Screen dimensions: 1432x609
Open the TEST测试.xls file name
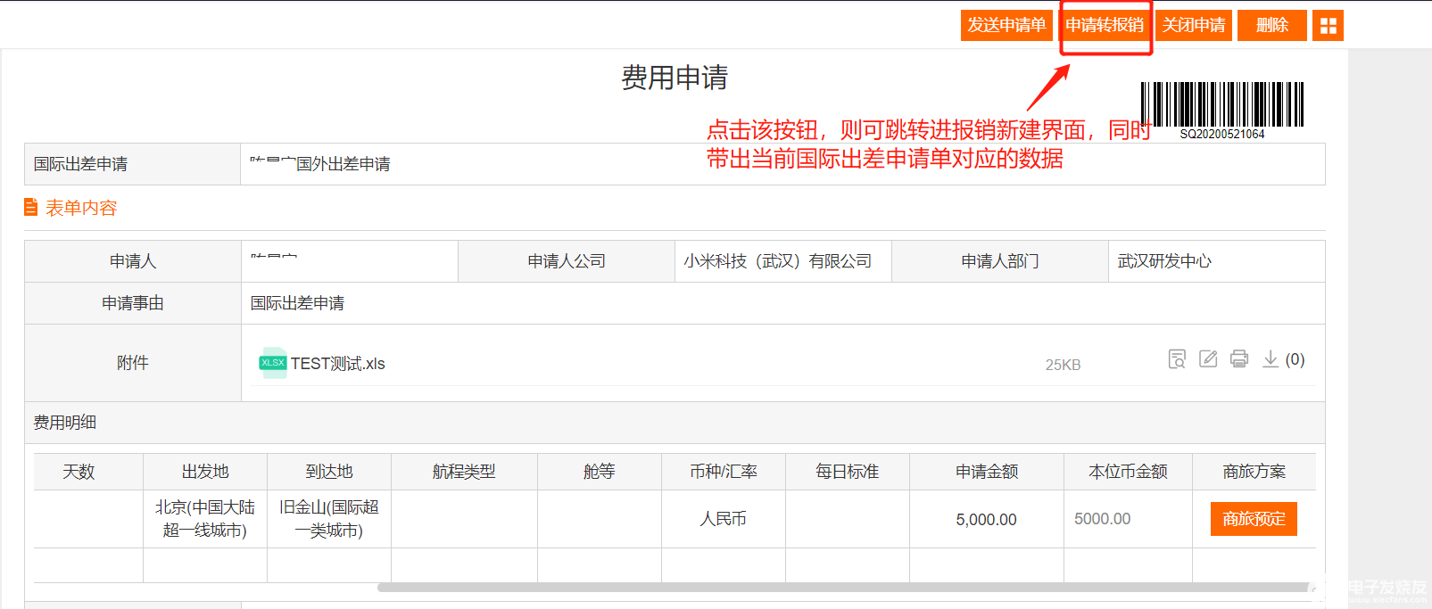click(338, 364)
